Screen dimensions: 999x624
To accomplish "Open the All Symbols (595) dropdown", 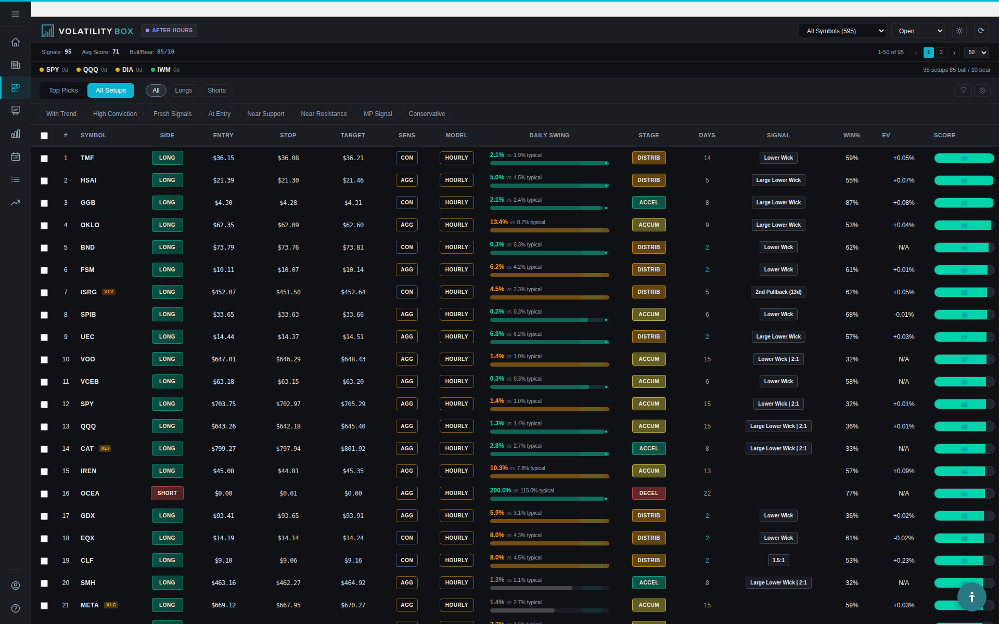I will [842, 31].
